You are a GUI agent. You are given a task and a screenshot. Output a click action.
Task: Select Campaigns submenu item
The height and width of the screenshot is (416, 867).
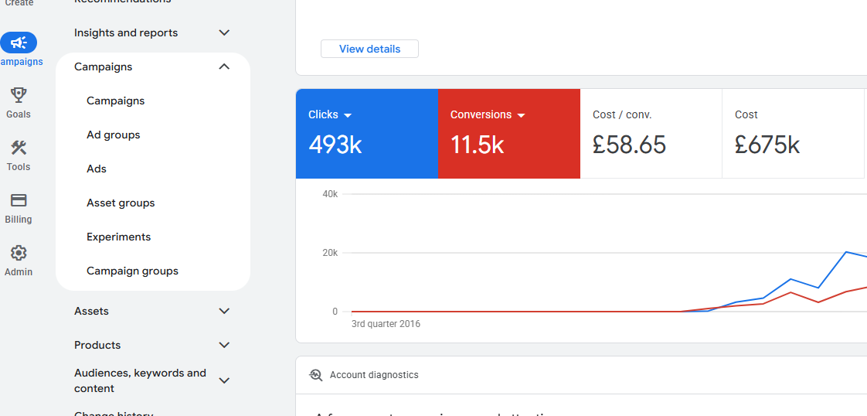tap(116, 101)
